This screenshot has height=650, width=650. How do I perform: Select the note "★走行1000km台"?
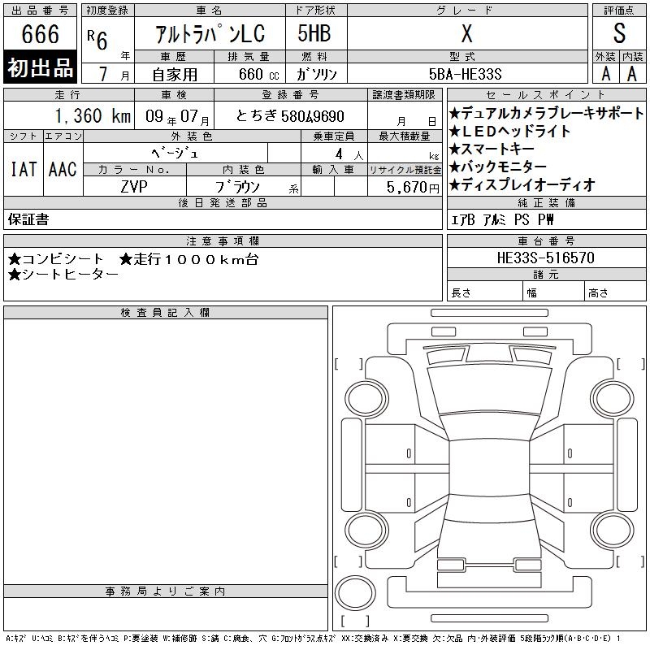189,259
